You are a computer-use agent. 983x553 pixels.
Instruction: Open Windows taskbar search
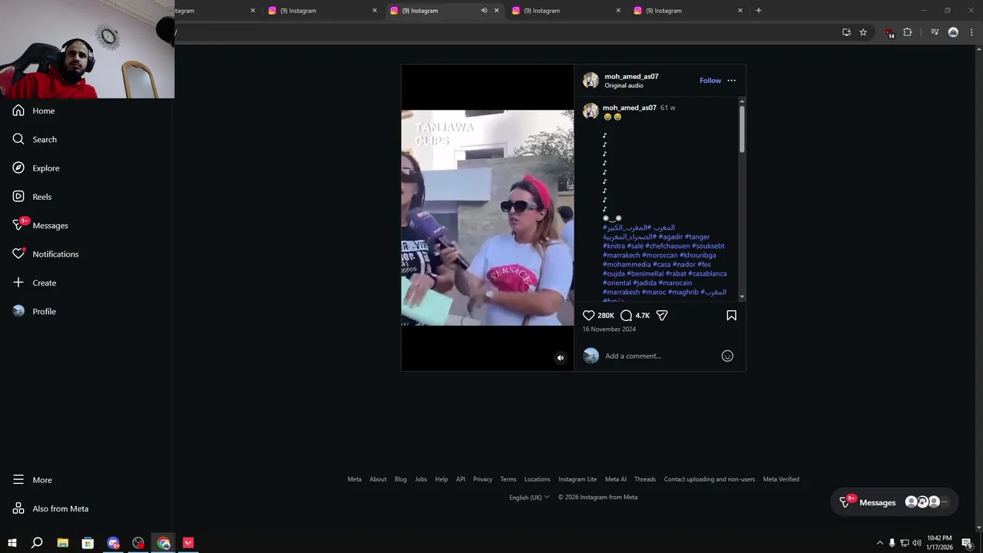tap(37, 543)
